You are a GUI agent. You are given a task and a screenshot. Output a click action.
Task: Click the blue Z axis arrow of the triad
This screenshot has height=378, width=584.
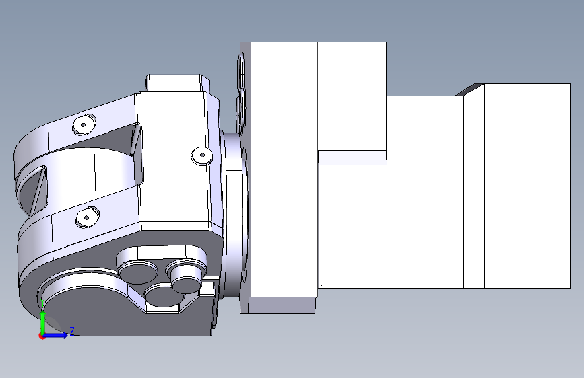click(57, 335)
